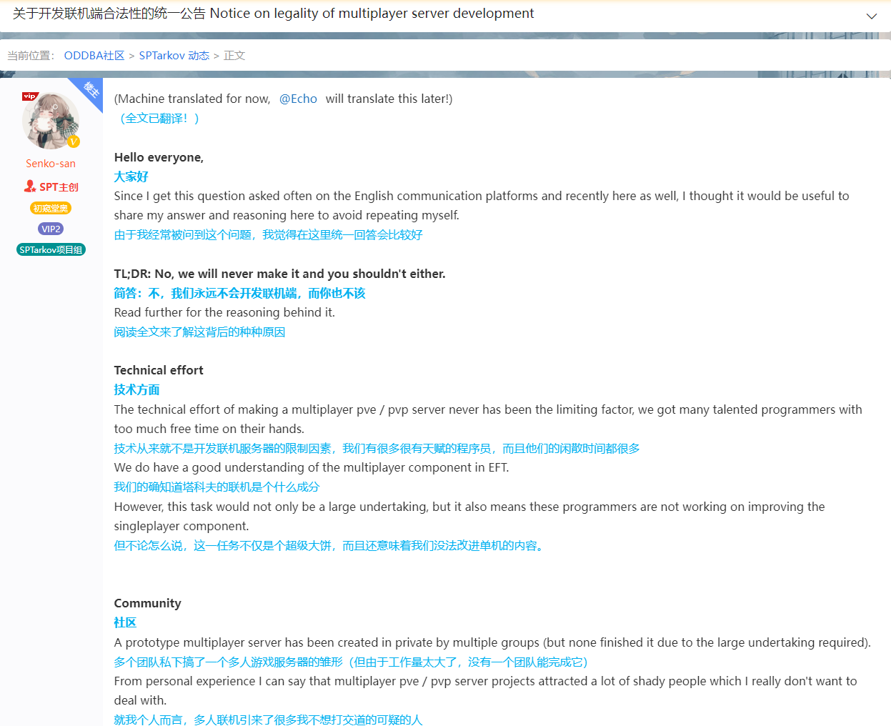
Task: Click the red user-star icon beside SPT主创
Action: 30,187
